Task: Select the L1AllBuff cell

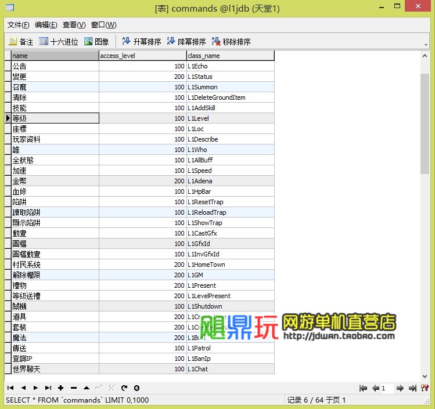Action: (x=231, y=160)
